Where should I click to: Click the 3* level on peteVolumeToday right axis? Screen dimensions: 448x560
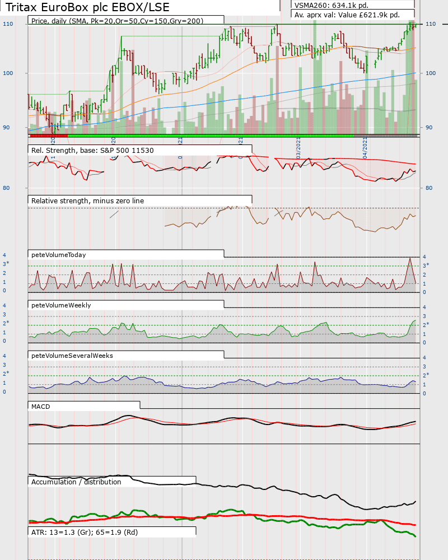426,265
